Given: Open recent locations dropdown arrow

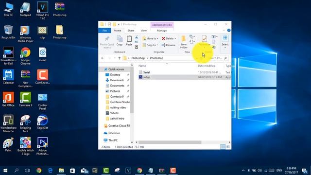Looking at the screenshot, I should click(x=115, y=58).
